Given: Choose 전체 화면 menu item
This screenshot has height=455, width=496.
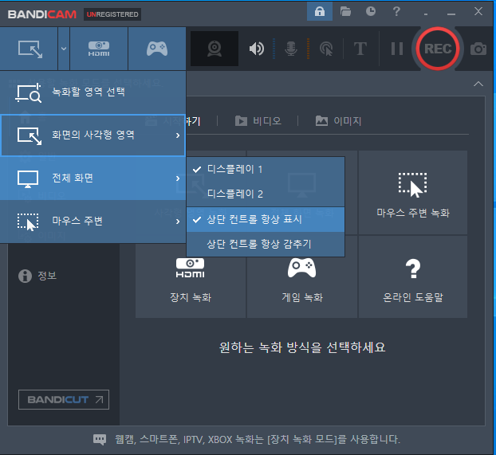Looking at the screenshot, I should coord(93,178).
